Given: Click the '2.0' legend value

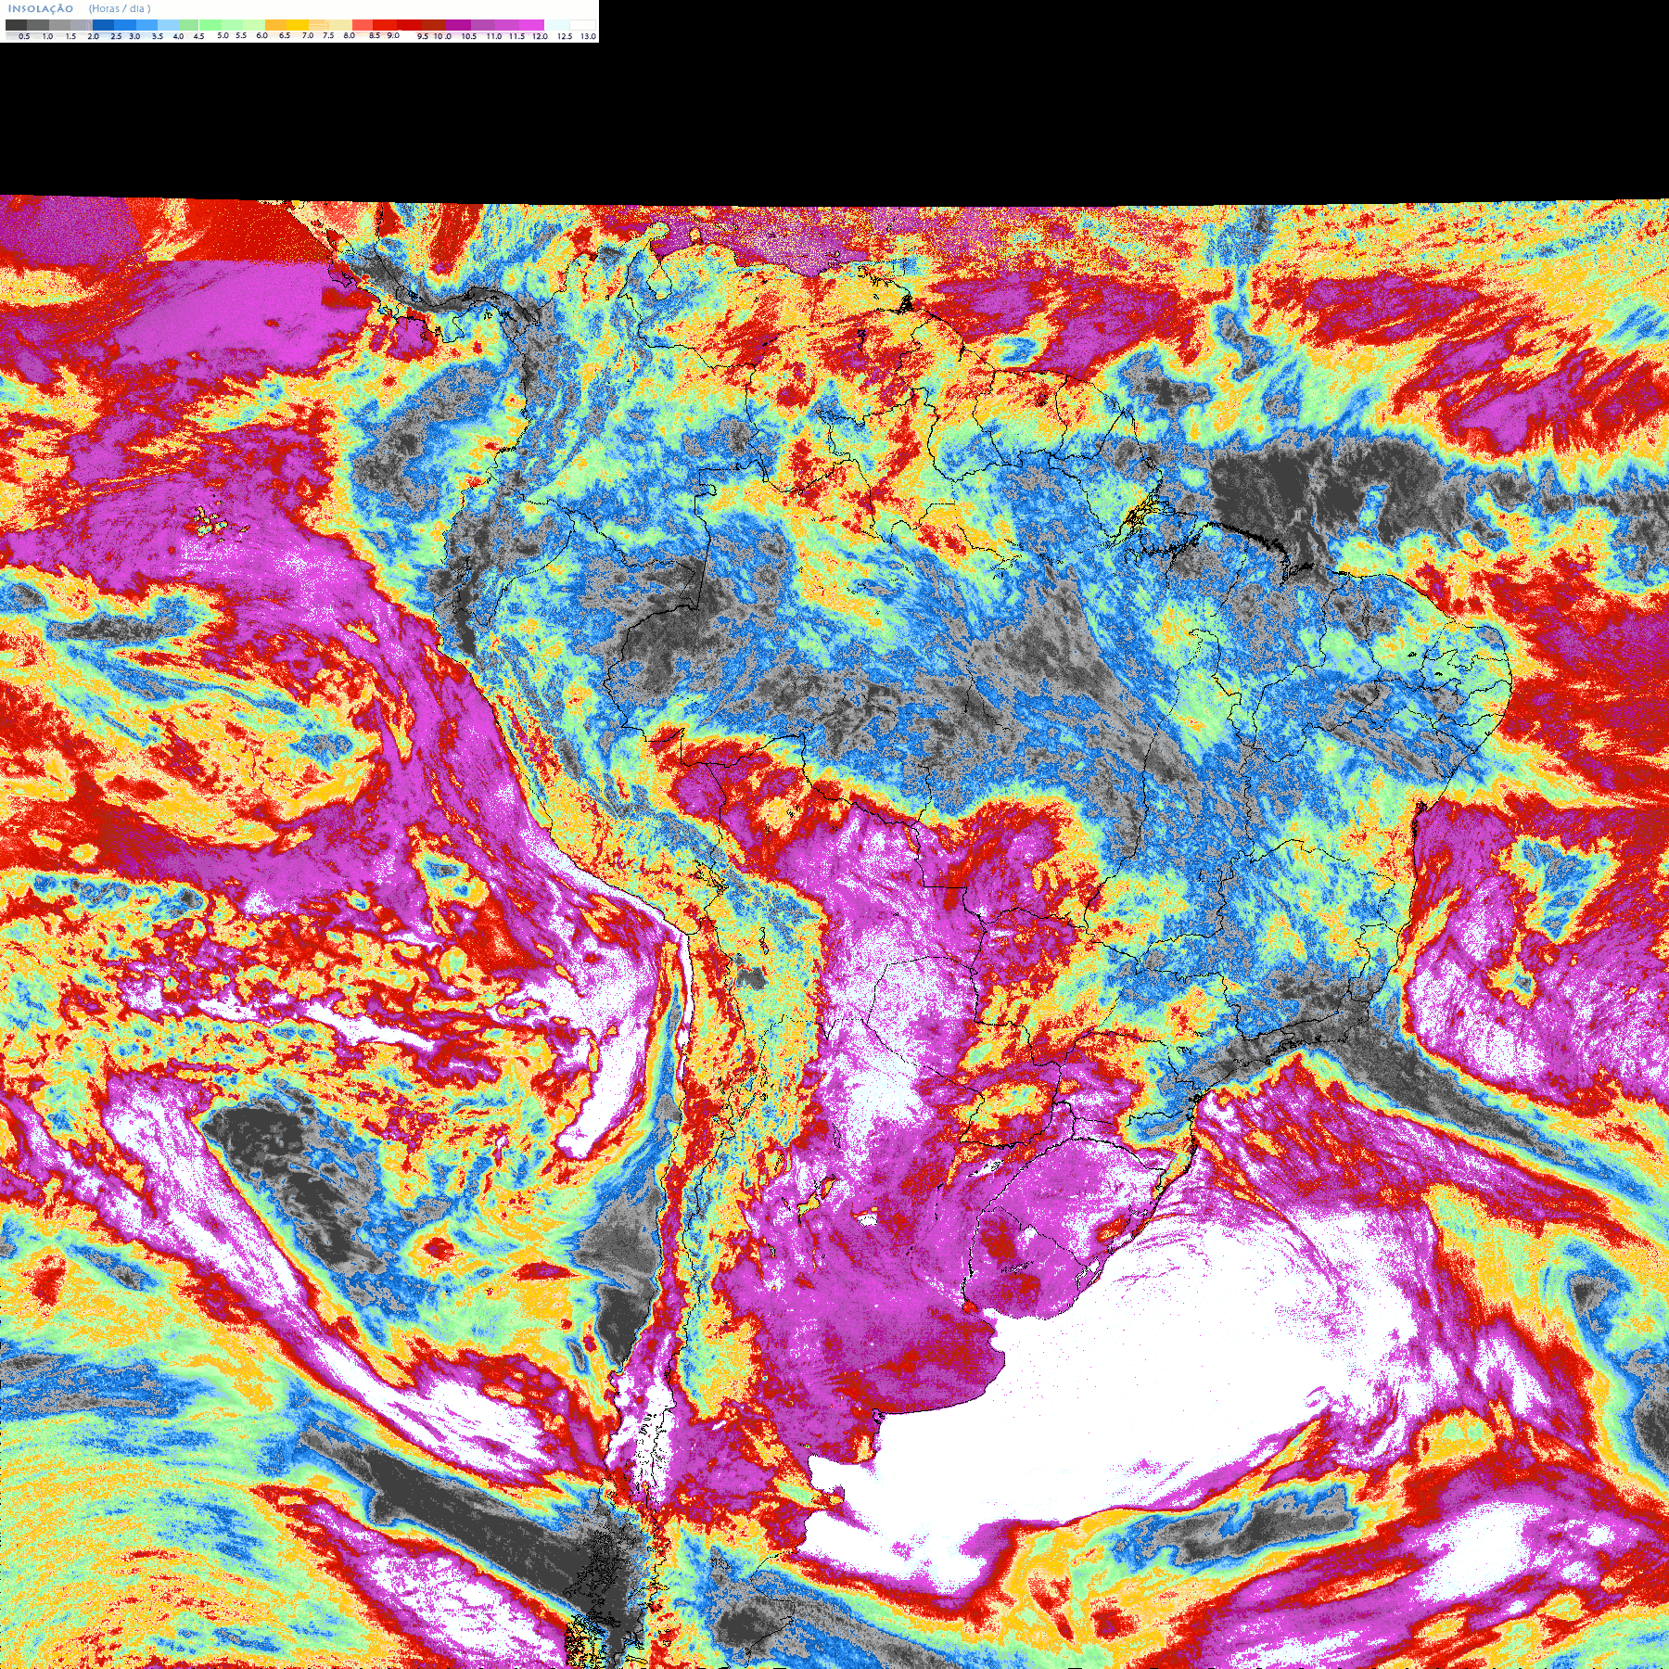Looking at the screenshot, I should point(94,36).
